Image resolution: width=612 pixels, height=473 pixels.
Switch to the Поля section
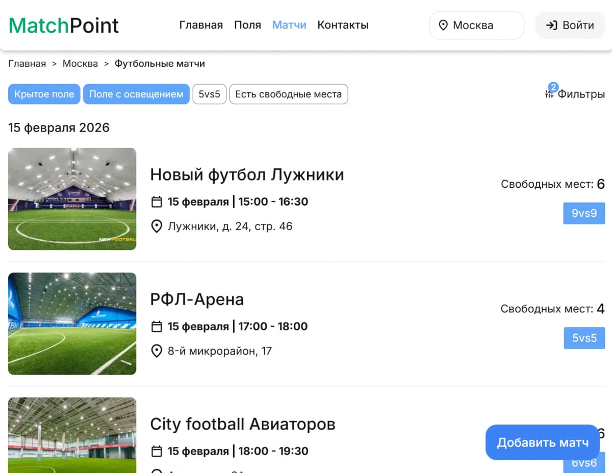click(x=247, y=24)
